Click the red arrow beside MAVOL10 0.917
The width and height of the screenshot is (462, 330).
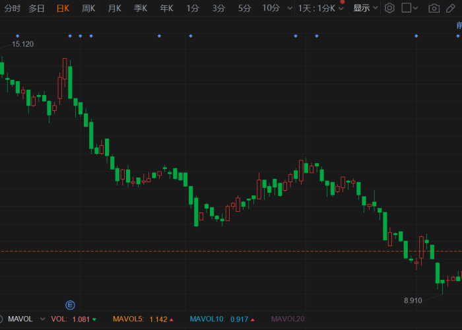point(253,319)
